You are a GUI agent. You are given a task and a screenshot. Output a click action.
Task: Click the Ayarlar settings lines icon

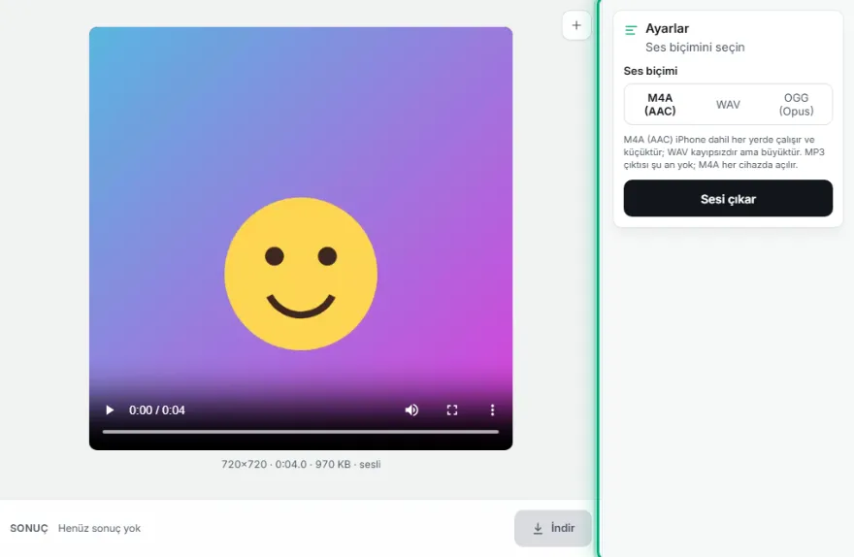click(x=631, y=30)
